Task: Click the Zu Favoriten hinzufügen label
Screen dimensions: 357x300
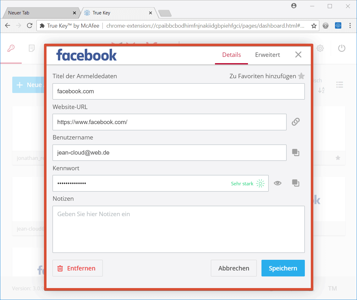Action: click(x=263, y=76)
